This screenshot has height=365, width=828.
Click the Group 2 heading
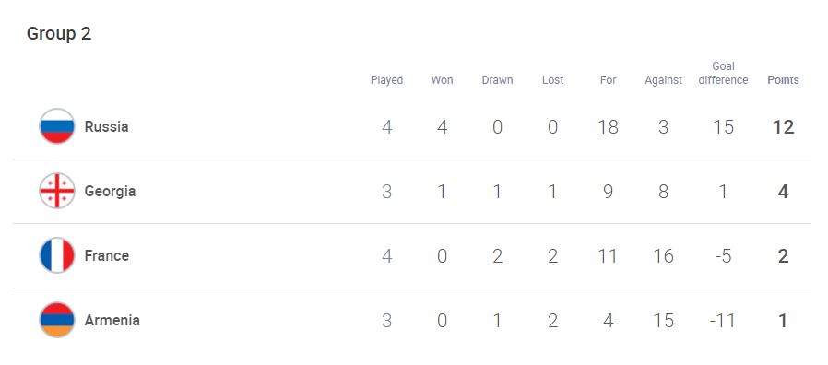click(59, 34)
